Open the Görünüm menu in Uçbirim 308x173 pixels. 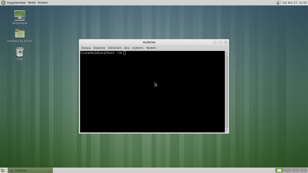115,48
